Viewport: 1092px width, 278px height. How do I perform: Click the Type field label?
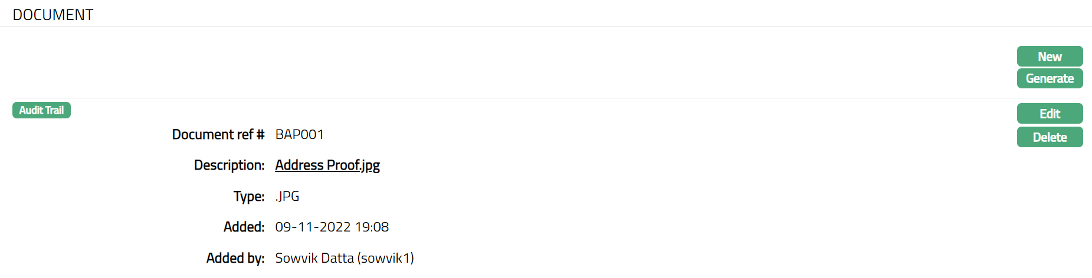click(x=248, y=196)
